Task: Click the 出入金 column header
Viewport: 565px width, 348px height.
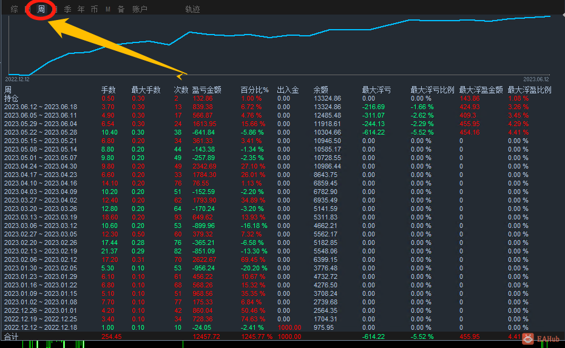Action: 288,90
